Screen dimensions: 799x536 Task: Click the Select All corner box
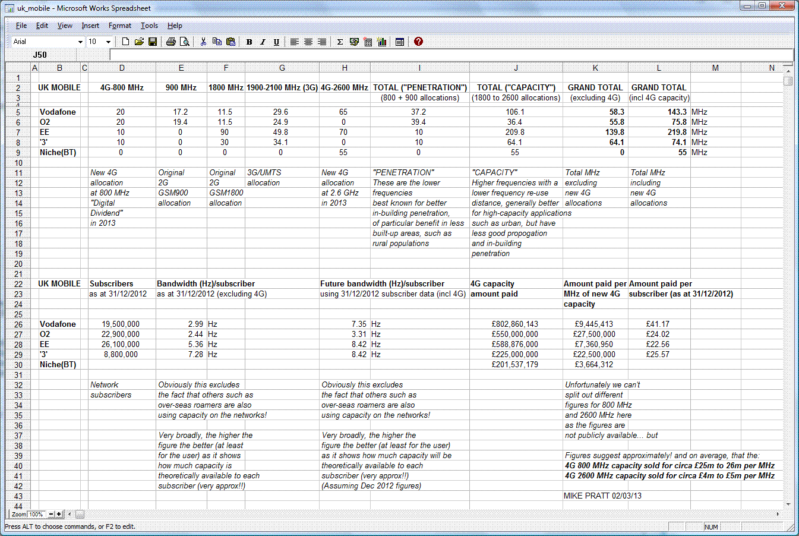pyautogui.click(x=18, y=68)
